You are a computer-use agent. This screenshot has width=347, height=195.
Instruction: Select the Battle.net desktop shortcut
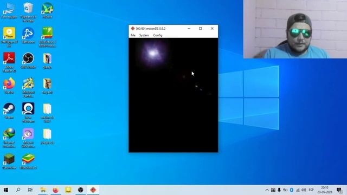tap(28, 35)
